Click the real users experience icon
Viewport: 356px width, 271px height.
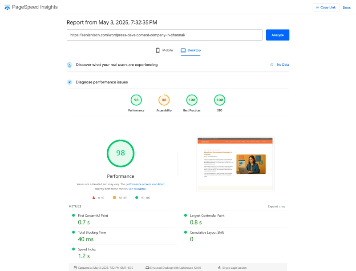69,65
